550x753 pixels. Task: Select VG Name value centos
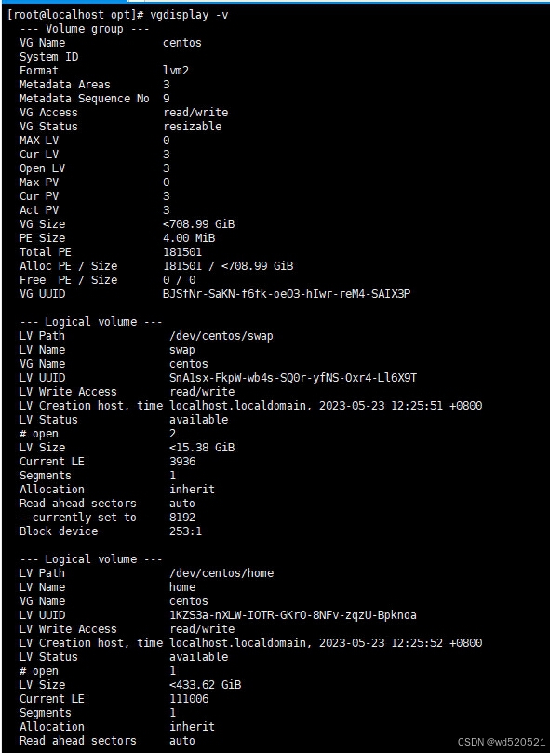[x=182, y=43]
